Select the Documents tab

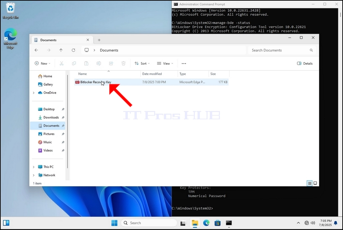[x=62, y=40]
